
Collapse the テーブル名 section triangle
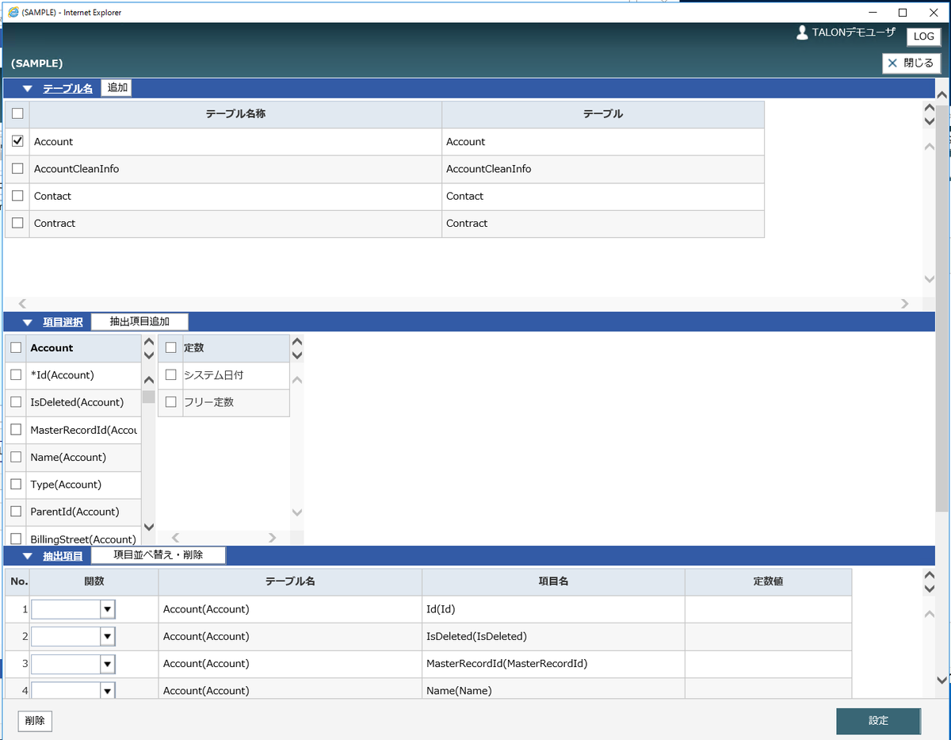(28, 89)
